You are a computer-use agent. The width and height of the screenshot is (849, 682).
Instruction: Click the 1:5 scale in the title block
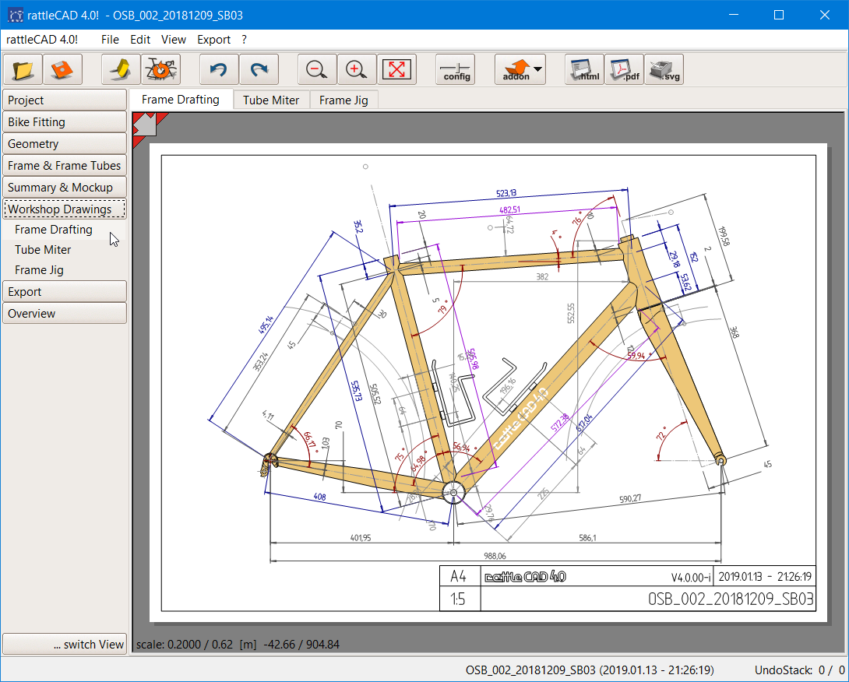click(457, 599)
